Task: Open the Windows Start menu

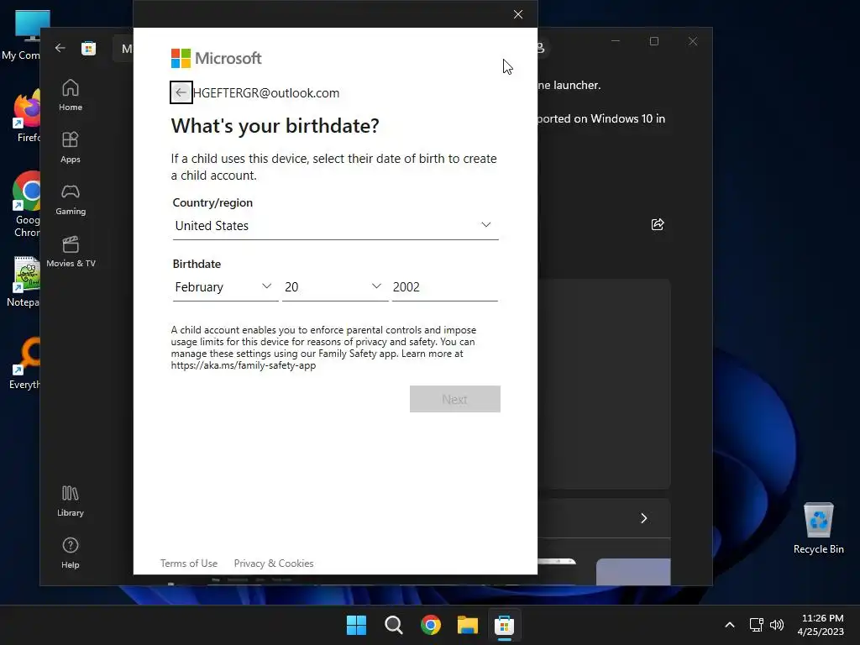Action: pyautogui.click(x=356, y=625)
